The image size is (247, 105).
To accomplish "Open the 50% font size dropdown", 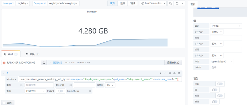I will click(x=216, y=56).
